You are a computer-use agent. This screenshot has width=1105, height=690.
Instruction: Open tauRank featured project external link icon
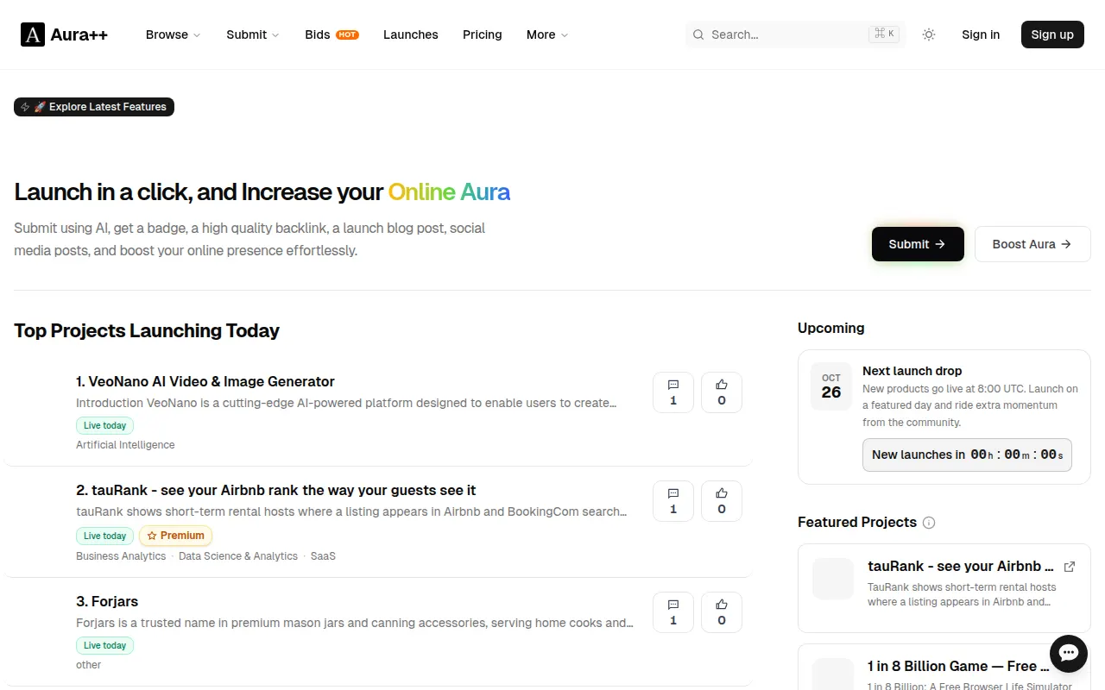[x=1070, y=567]
